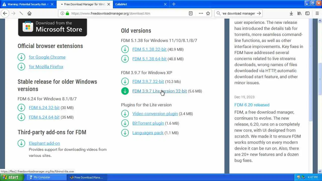Open the 'for Mozilla Firefox' link
The width and height of the screenshot is (322, 181).
[x=46, y=67]
